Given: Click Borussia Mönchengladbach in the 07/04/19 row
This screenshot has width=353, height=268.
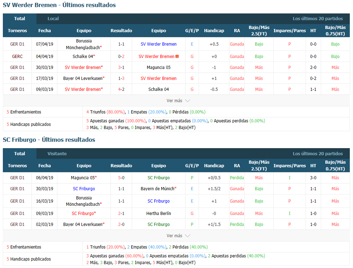Looking at the screenshot, I should (84, 44).
